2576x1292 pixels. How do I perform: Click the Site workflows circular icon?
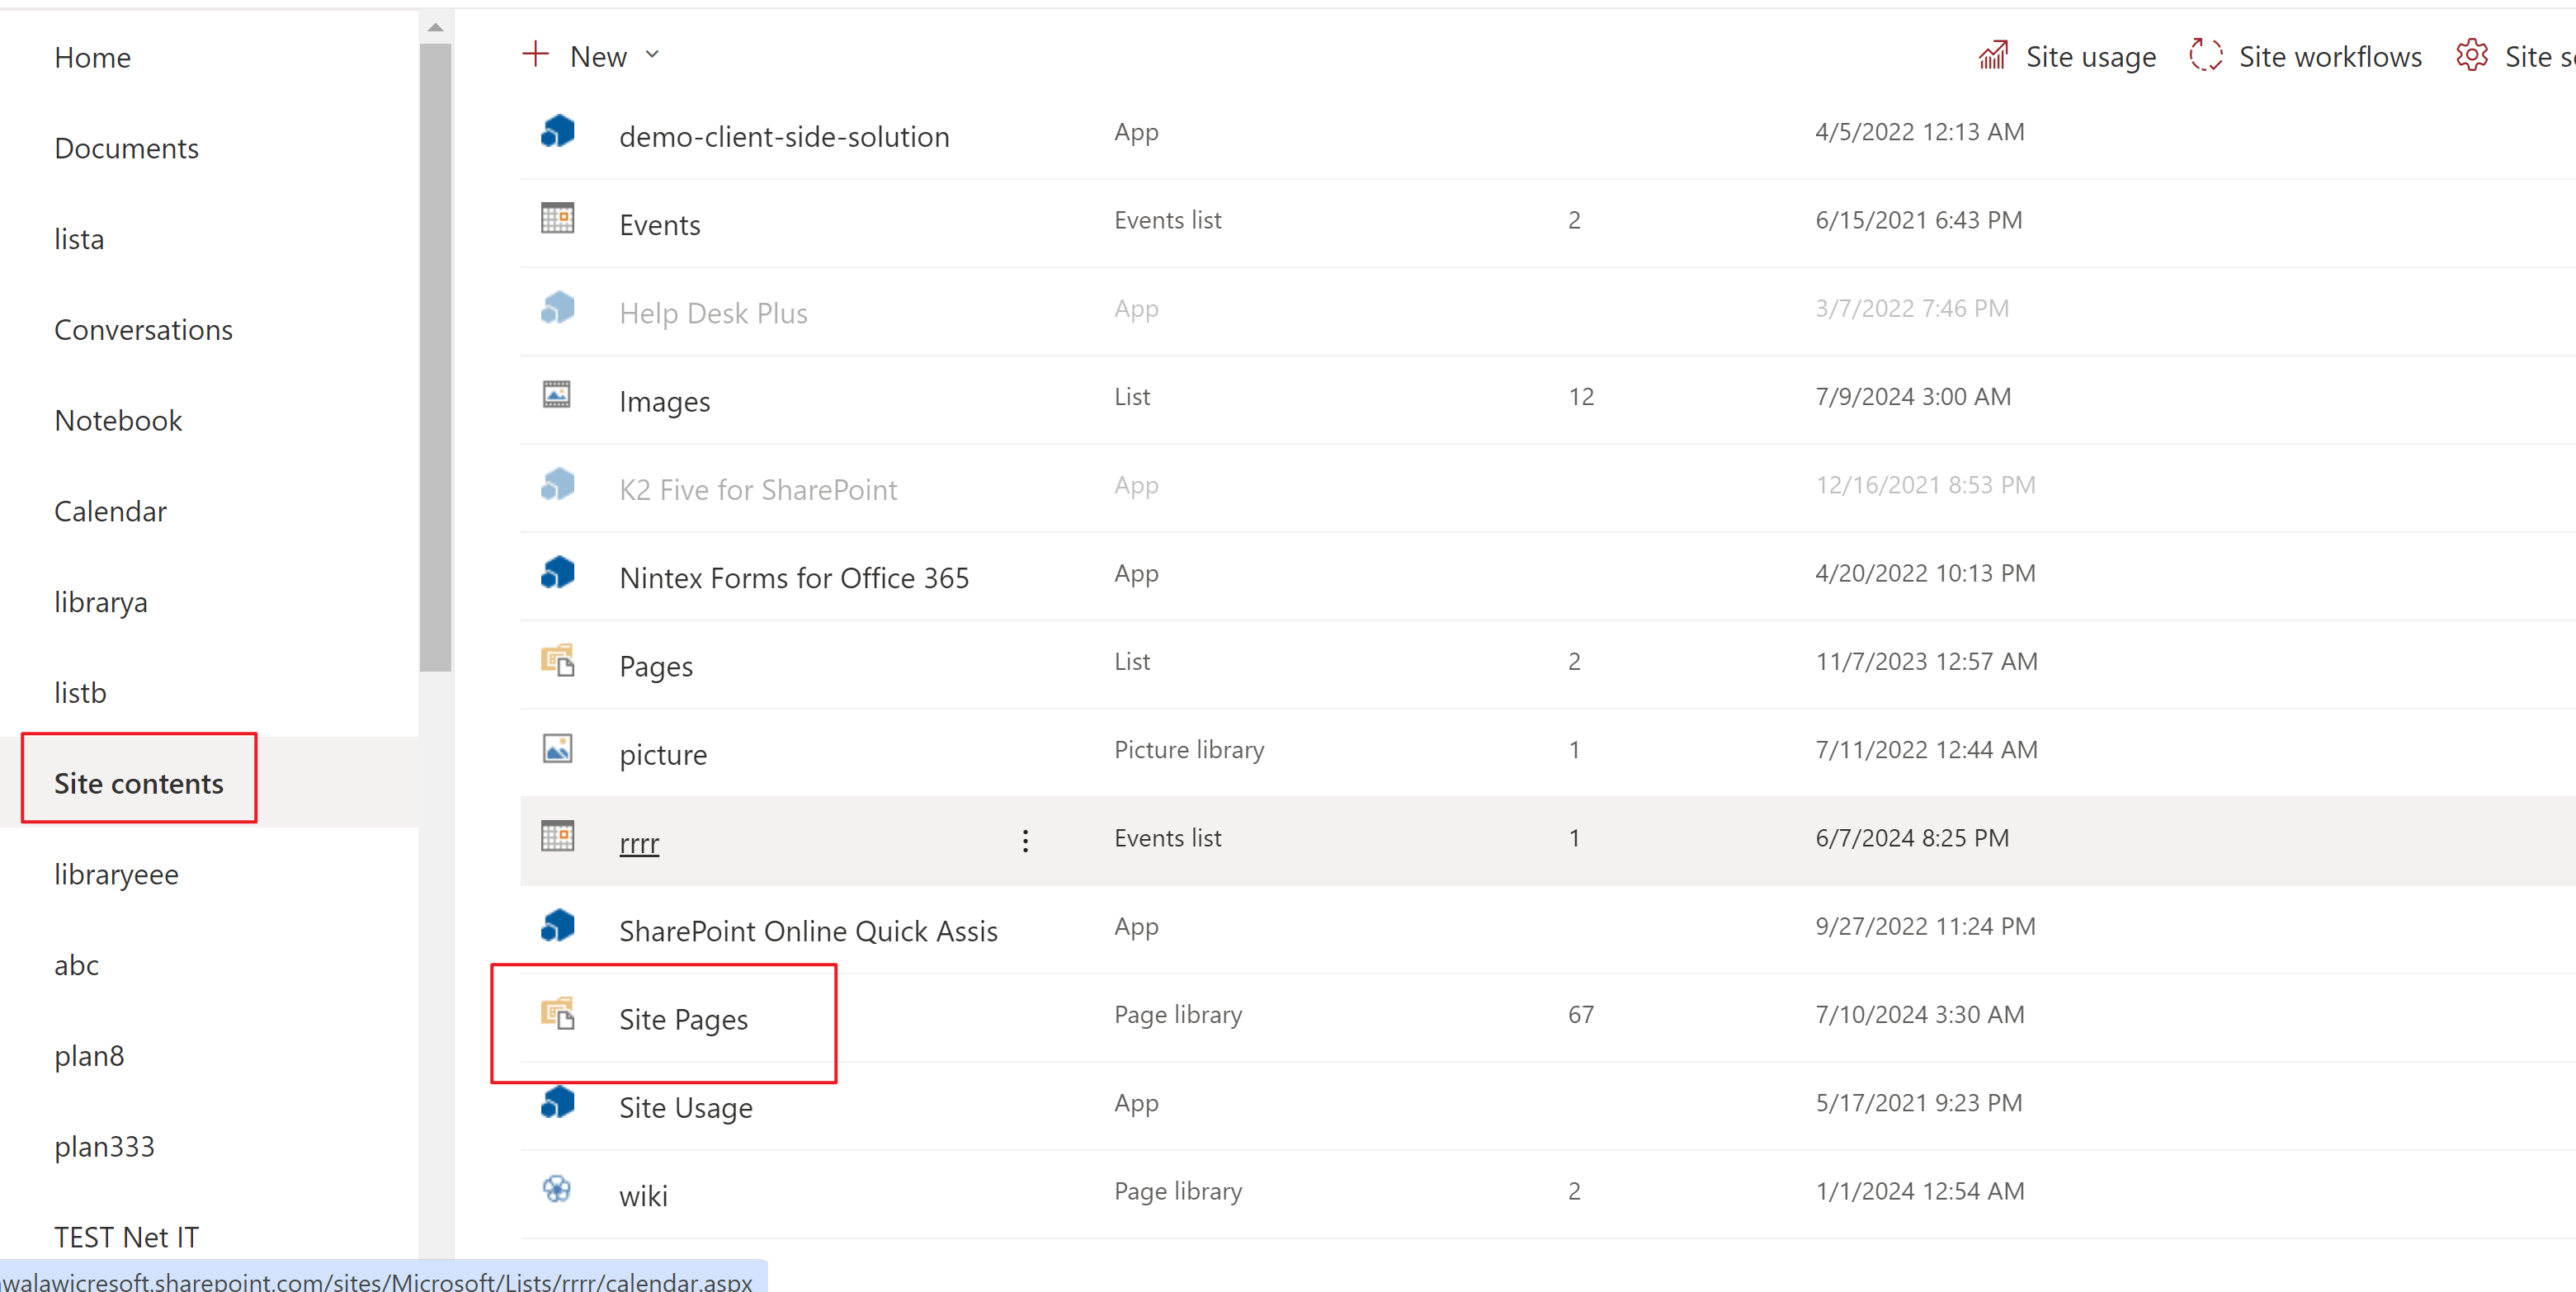(2205, 56)
